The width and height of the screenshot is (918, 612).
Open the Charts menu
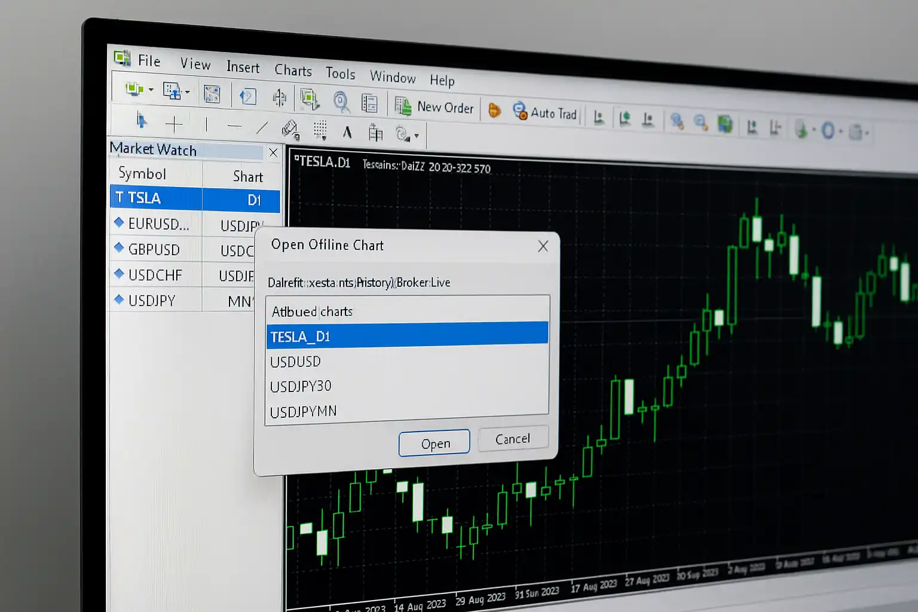pyautogui.click(x=293, y=71)
